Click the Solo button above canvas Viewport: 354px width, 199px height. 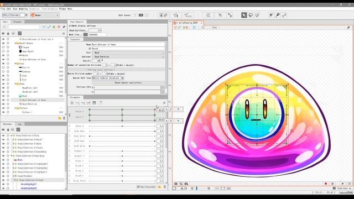pyautogui.click(x=214, y=27)
